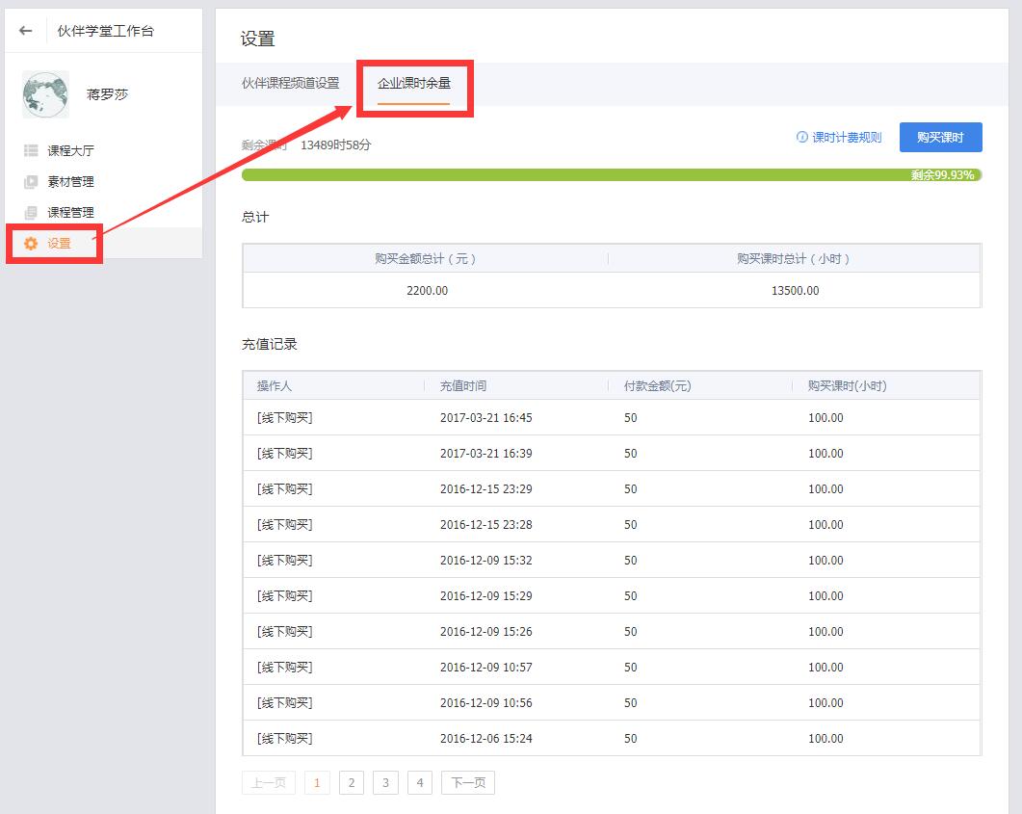Select record dated 2016-12-09 15:29
Viewport: 1022px width, 814px height.
pos(612,595)
